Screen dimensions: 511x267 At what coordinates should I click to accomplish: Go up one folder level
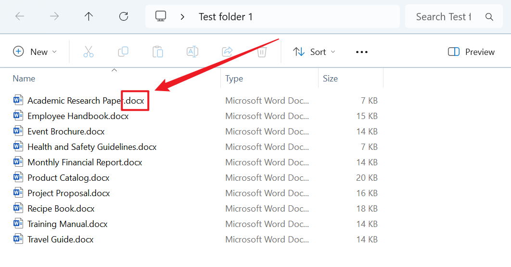(x=89, y=16)
